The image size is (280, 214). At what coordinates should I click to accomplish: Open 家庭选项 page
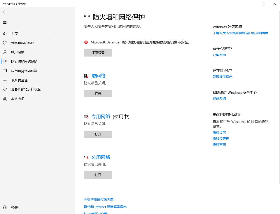tap(18, 99)
